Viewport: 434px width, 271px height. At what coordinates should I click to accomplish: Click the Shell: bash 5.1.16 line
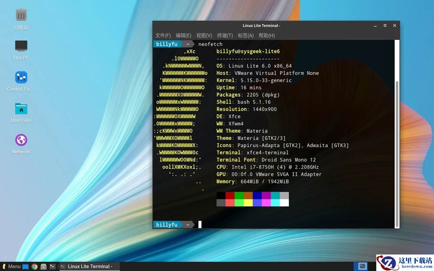pos(243,102)
